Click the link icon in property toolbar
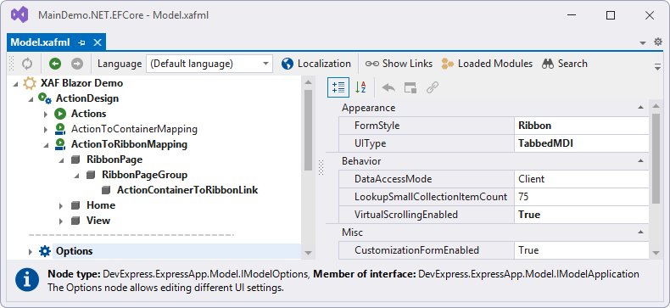Screen dimensions: 670x308 [433, 87]
